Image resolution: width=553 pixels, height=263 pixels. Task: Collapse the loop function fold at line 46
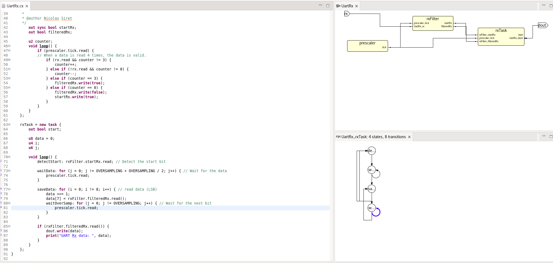[9, 46]
